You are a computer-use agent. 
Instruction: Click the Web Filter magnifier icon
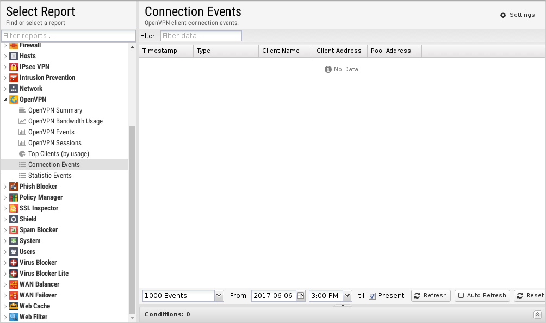tap(13, 317)
